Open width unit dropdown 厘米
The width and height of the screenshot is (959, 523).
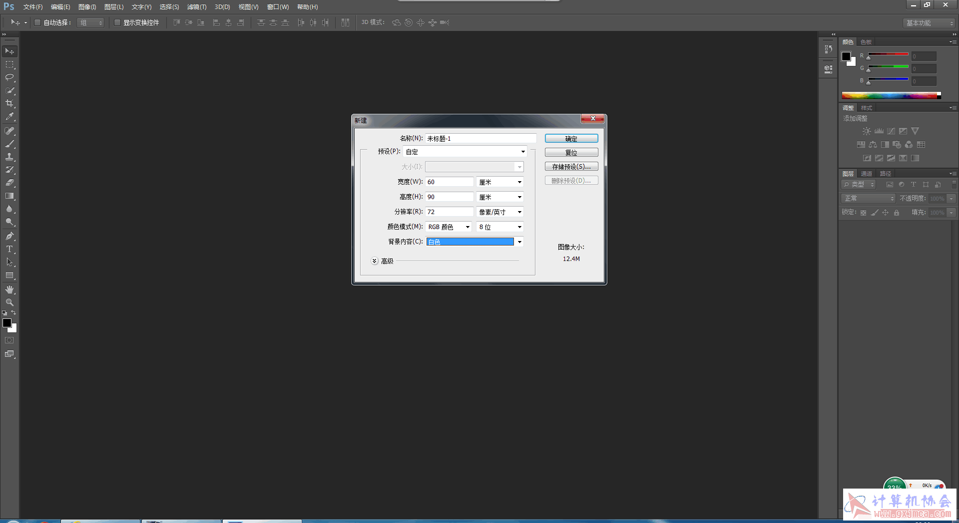(500, 182)
